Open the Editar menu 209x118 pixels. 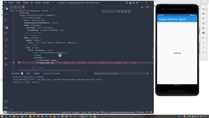click(x=18, y=3)
